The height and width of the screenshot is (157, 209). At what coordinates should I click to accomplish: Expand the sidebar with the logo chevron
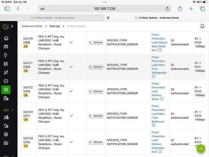tap(12, 26)
